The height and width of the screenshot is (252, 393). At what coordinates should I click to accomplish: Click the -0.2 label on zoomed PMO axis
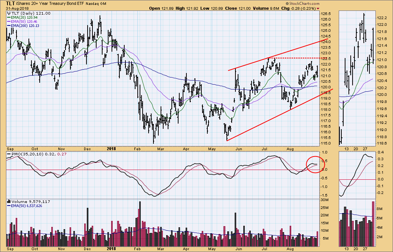click(x=380, y=192)
